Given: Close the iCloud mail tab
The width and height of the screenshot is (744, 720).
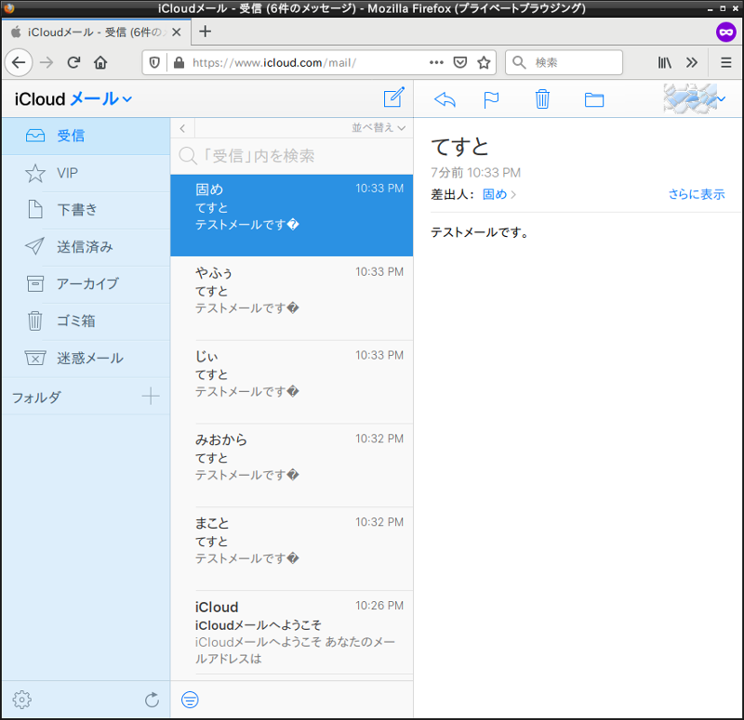Looking at the screenshot, I should (x=177, y=33).
